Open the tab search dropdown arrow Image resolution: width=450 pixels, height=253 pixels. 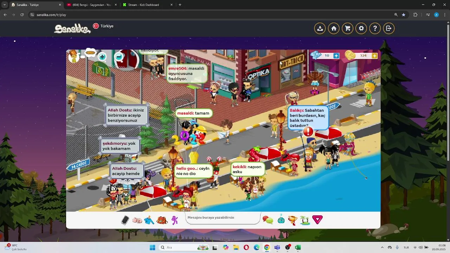click(x=5, y=5)
